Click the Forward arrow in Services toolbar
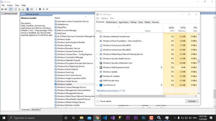This screenshot has width=216, height=121. tap(6, 9)
